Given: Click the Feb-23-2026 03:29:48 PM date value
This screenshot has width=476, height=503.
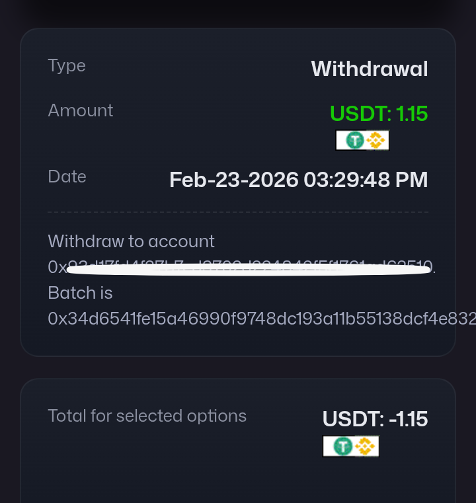Looking at the screenshot, I should (x=298, y=180).
